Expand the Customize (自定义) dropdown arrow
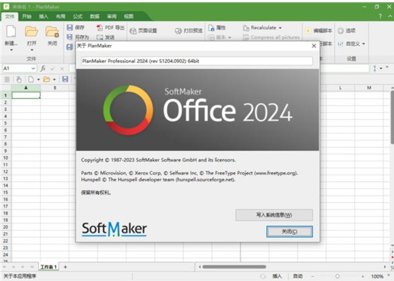 [x=364, y=44]
